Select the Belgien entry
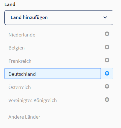Viewport: 121px width, 128px height. point(17,48)
